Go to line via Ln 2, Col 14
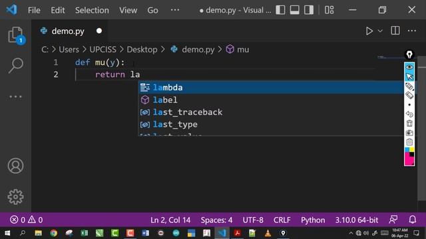 [x=170, y=220]
